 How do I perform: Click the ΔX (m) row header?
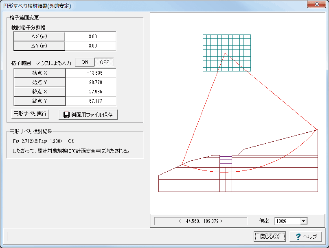pos(39,37)
